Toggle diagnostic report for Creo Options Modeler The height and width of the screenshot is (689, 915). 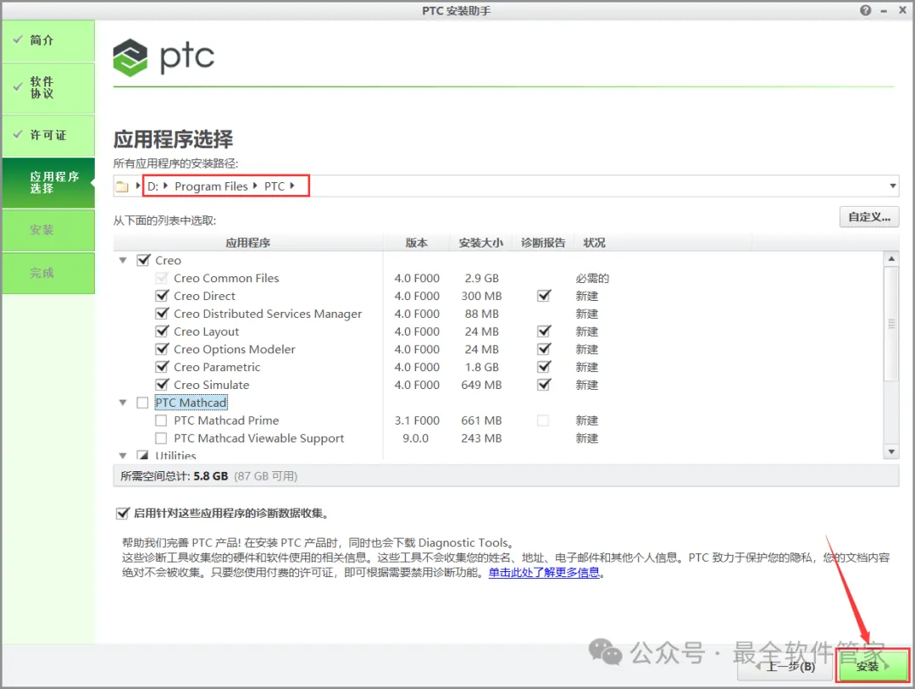coord(544,349)
